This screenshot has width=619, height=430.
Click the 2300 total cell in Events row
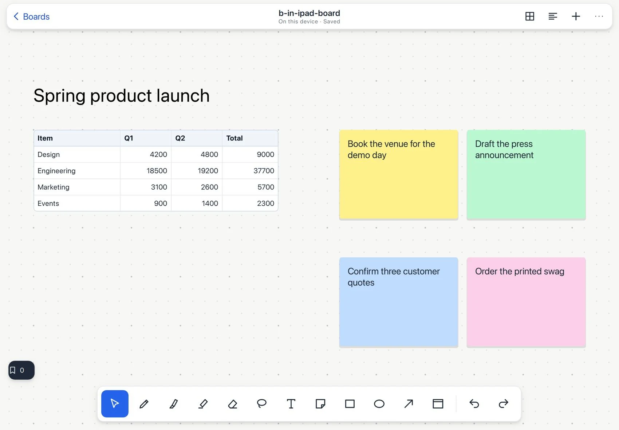pos(250,203)
